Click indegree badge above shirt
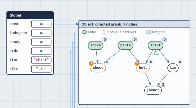 (165, 40)
